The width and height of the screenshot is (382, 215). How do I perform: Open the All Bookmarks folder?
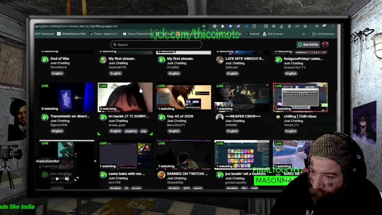pyautogui.click(x=323, y=34)
